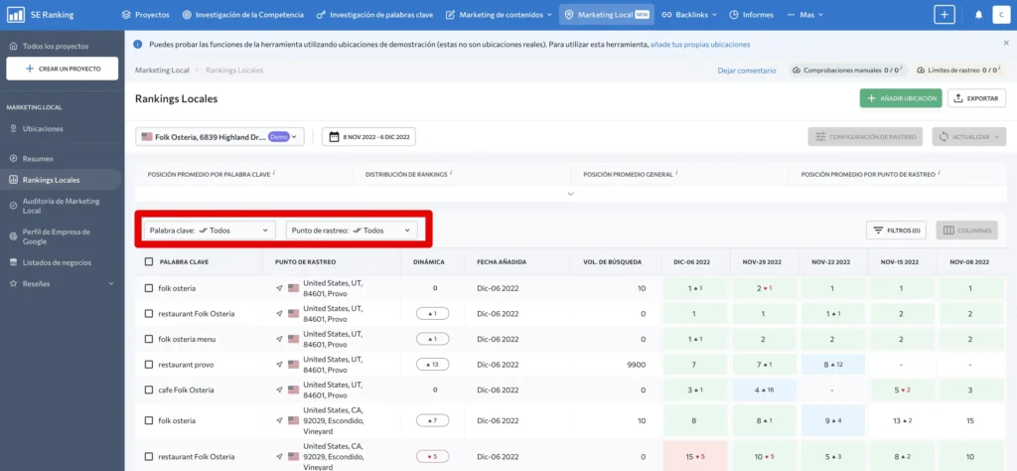The width and height of the screenshot is (1017, 471).
Task: Select all rows with header checkbox
Action: (x=149, y=261)
